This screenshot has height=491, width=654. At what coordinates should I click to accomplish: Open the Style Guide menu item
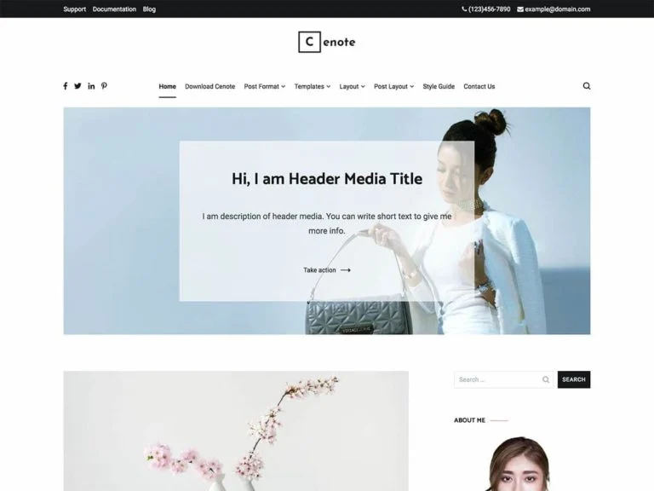[439, 86]
